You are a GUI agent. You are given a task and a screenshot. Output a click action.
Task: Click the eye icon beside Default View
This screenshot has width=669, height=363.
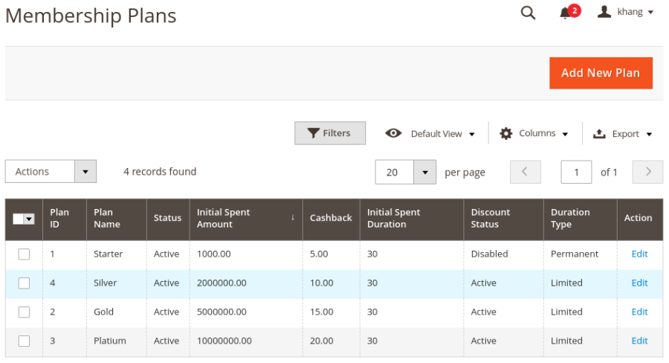(x=393, y=133)
